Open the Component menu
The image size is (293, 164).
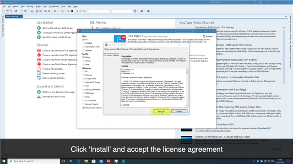click(x=54, y=6)
